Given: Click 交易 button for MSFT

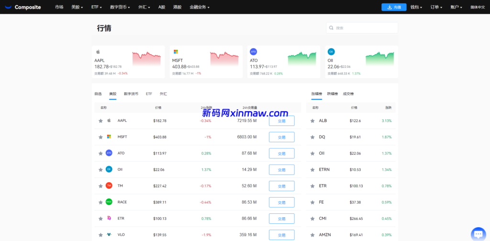Looking at the screenshot, I should click(x=281, y=137).
